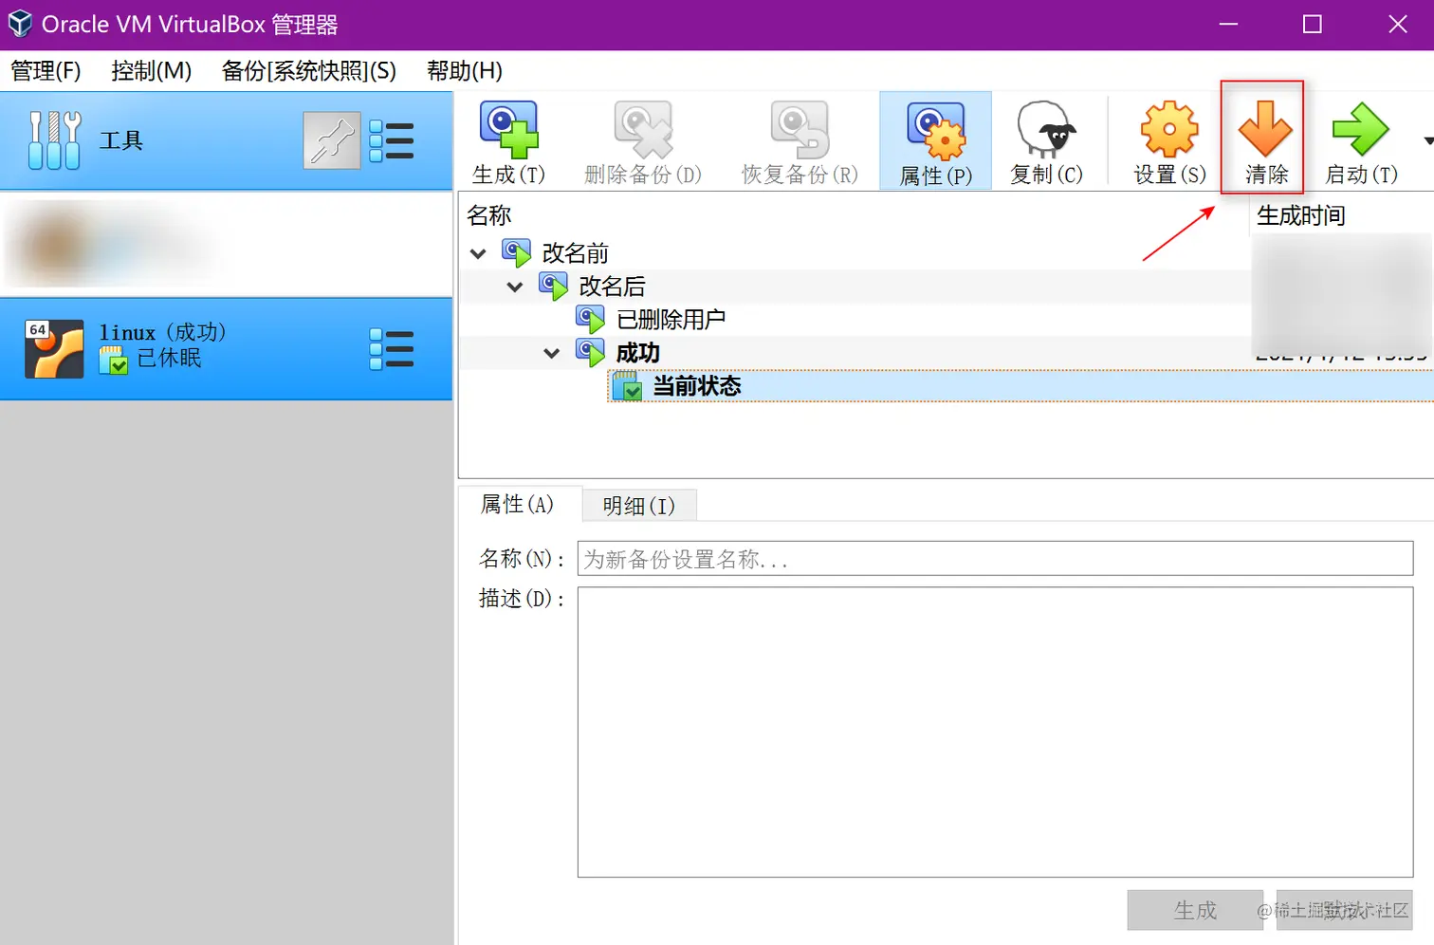Viewport: 1434px width, 945px height.
Task: Click the 改名后 snapshot icon
Action: point(553,287)
